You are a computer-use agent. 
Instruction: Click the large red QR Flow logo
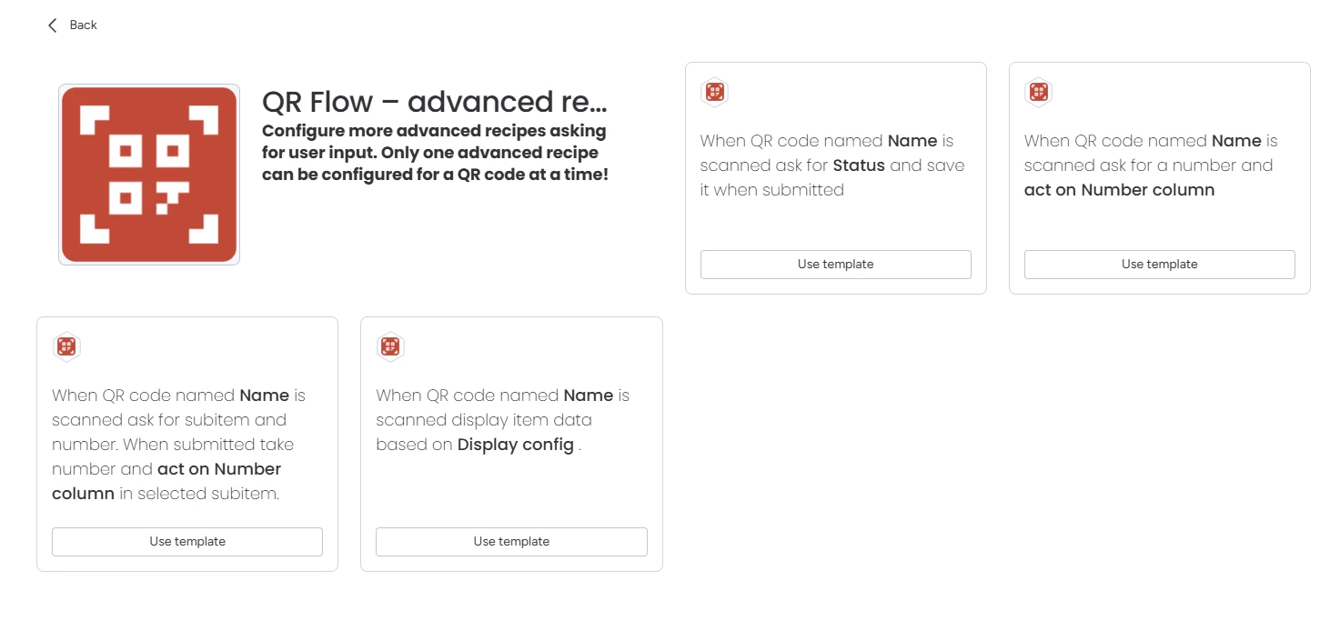pos(149,175)
